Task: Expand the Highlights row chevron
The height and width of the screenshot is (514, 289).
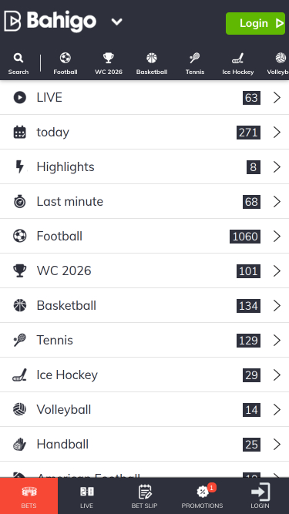Action: coord(277,167)
